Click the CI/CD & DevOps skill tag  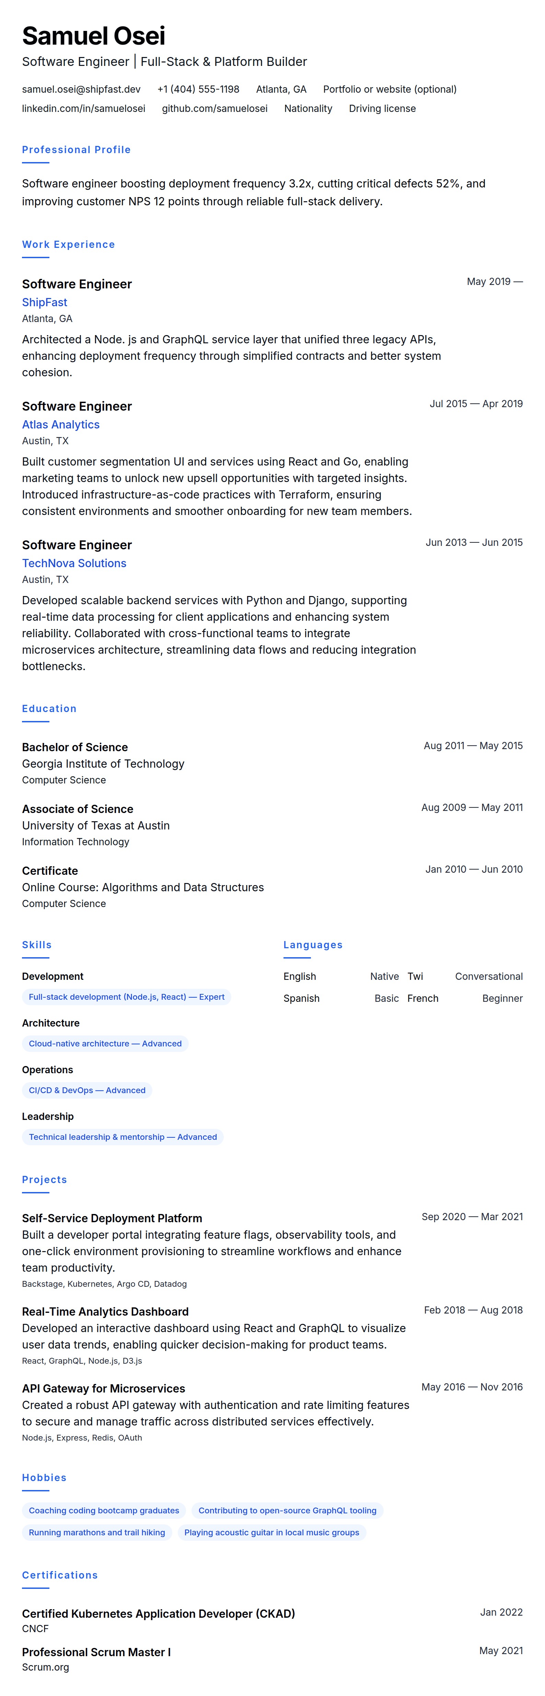(87, 1090)
